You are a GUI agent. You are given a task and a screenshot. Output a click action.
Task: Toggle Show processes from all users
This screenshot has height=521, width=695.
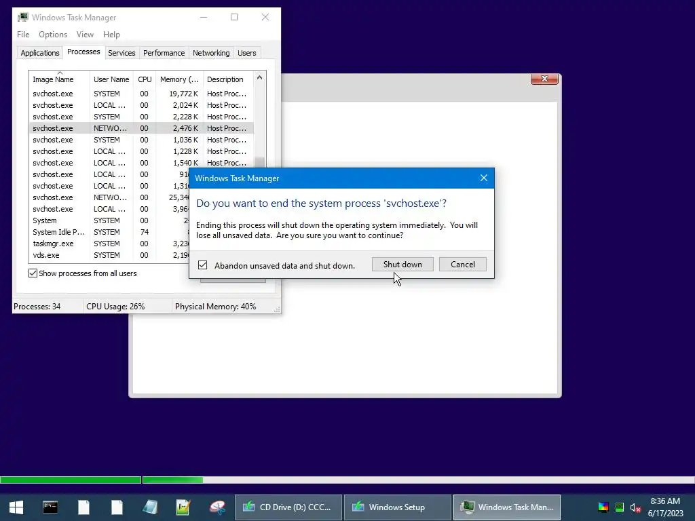tap(33, 273)
